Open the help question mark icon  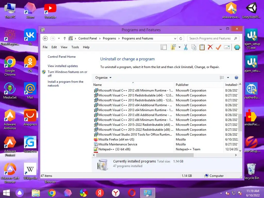tap(236, 78)
